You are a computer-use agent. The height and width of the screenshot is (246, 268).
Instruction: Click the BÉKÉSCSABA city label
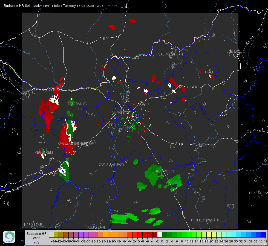coord(258,193)
